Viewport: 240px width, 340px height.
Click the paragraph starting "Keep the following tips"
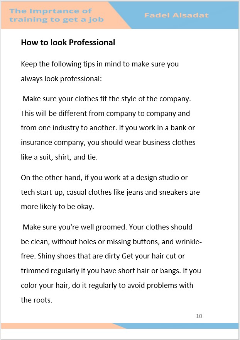(x=100, y=71)
